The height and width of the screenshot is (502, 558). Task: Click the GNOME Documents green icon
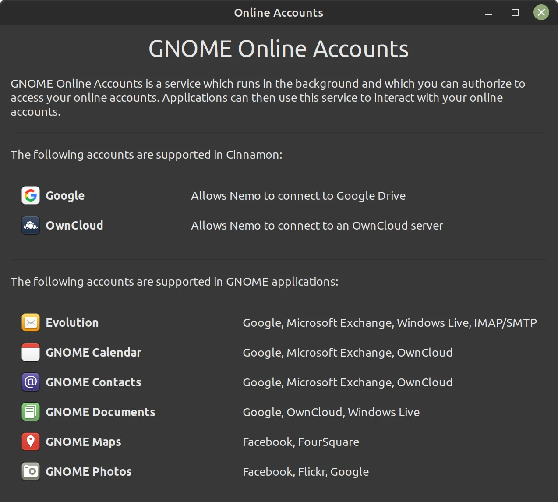[30, 412]
